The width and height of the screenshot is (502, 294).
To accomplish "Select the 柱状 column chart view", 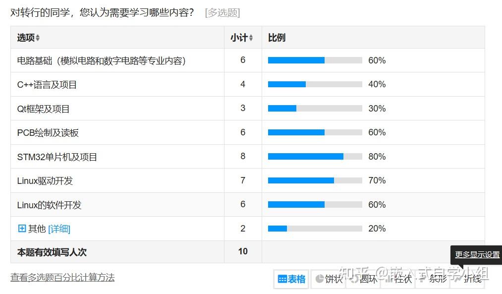I will click(x=399, y=279).
